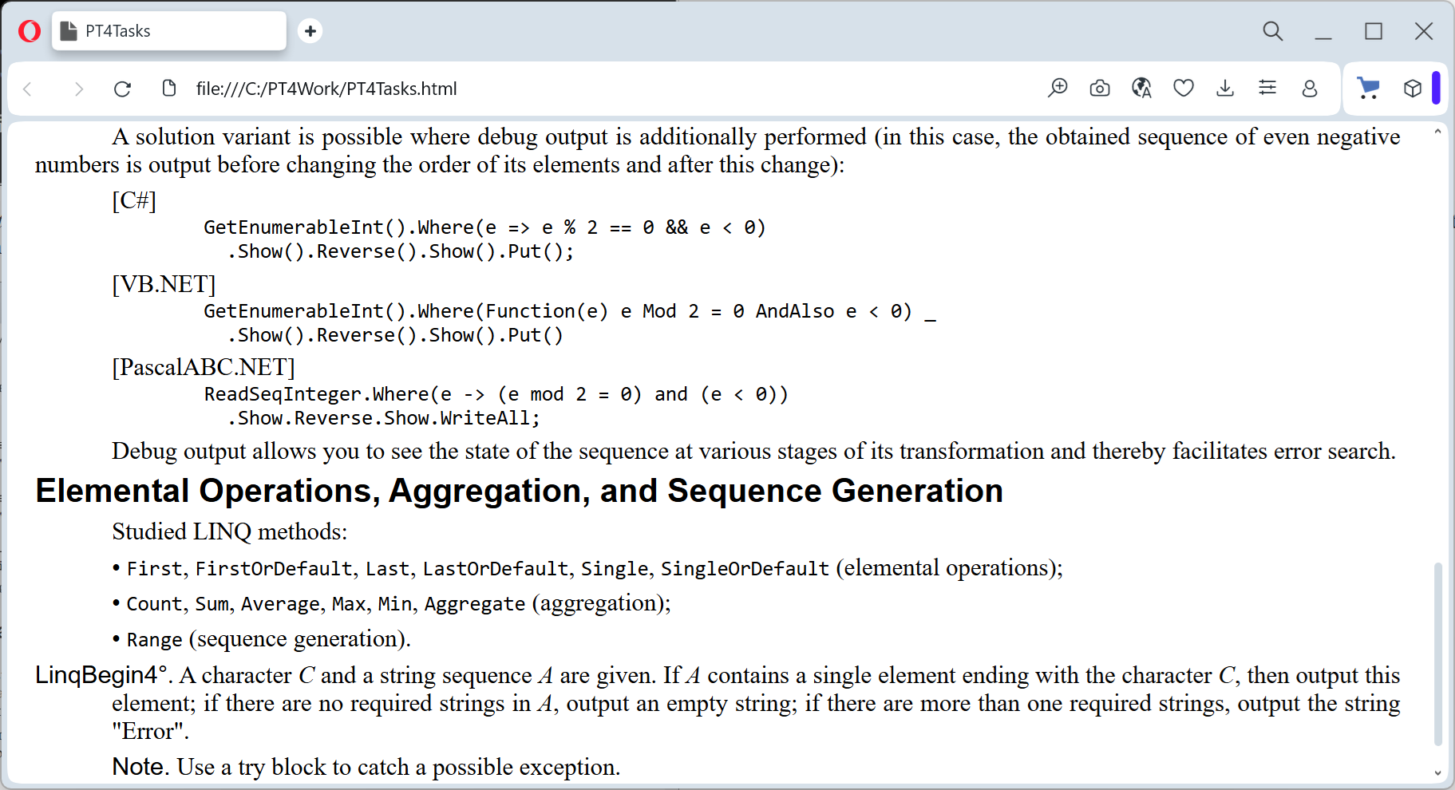Open the Easy Setup settings menu

[1267, 88]
